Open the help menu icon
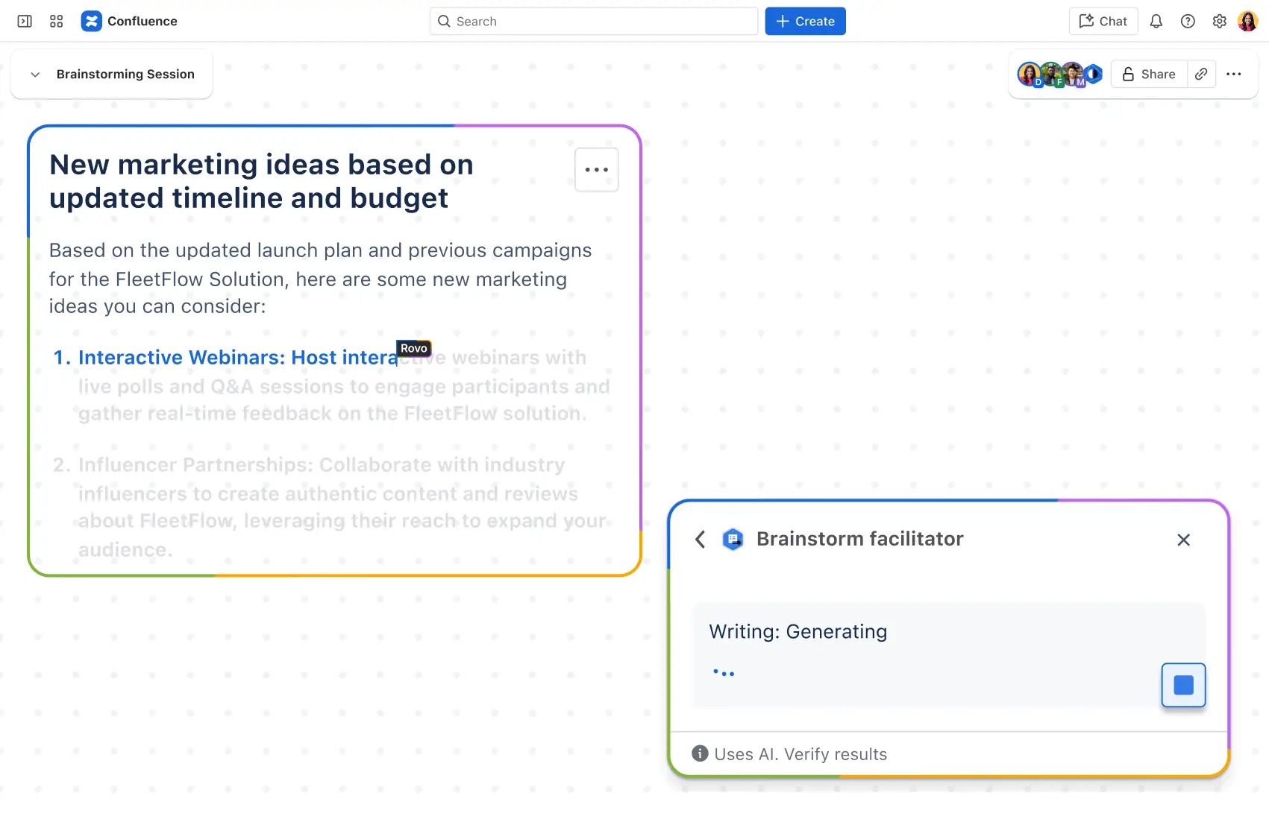This screenshot has width=1269, height=825. click(x=1188, y=22)
